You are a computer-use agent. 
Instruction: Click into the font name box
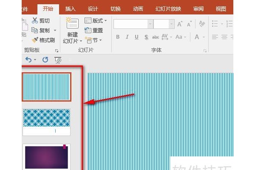point(131,24)
